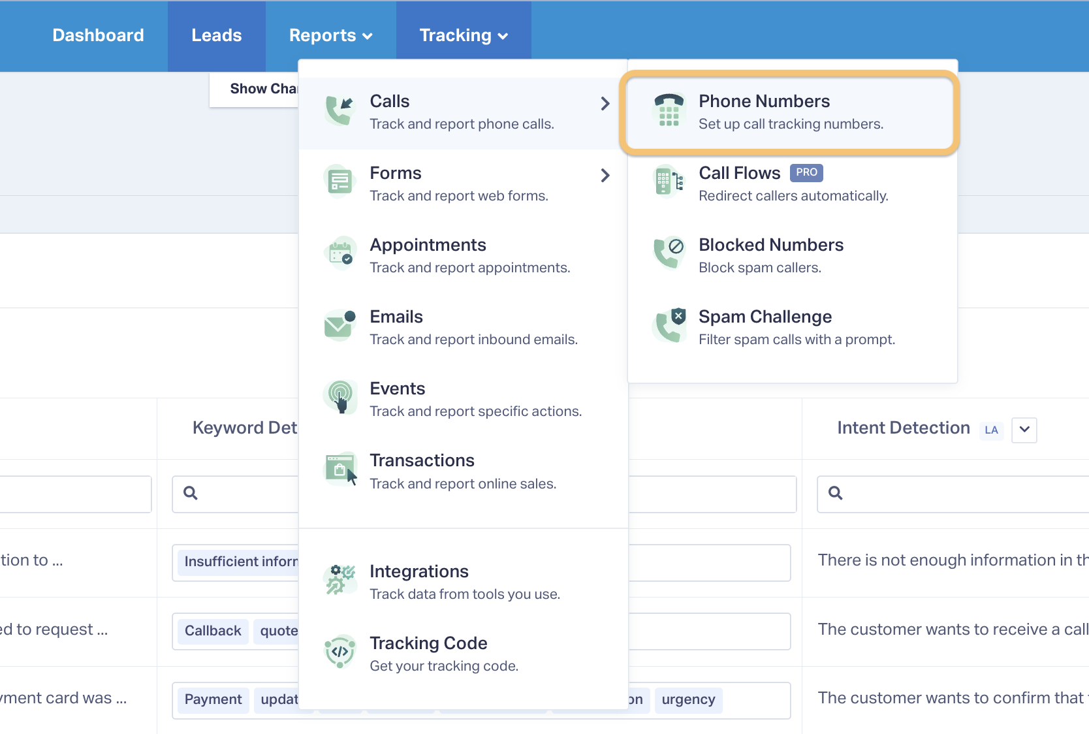Click the Forms icon in menu
The height and width of the screenshot is (734, 1089).
340,182
